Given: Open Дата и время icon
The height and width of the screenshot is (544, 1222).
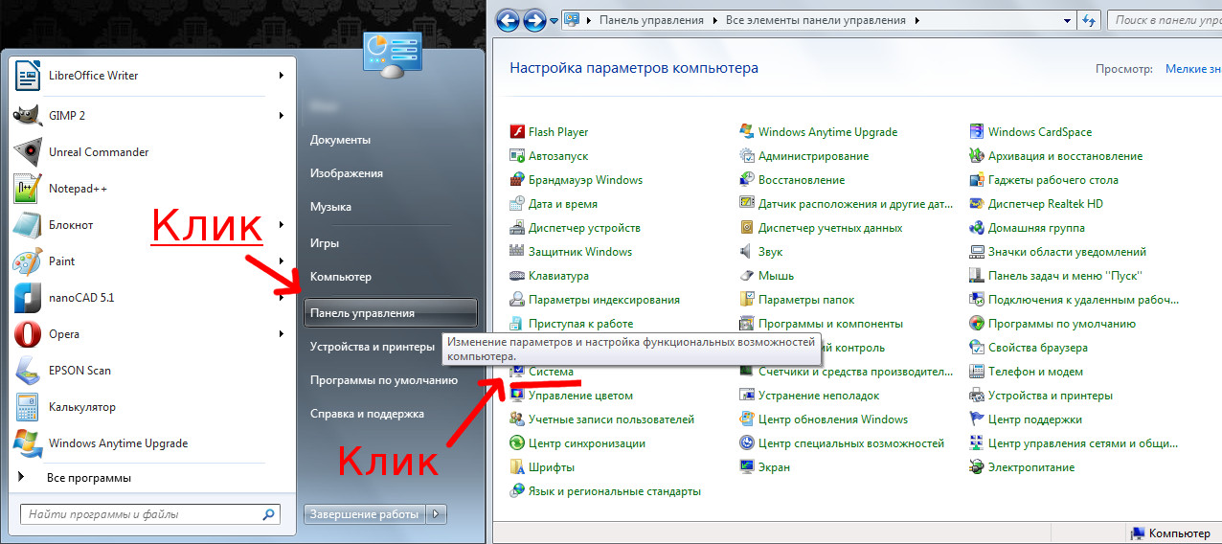Looking at the screenshot, I should tap(517, 204).
